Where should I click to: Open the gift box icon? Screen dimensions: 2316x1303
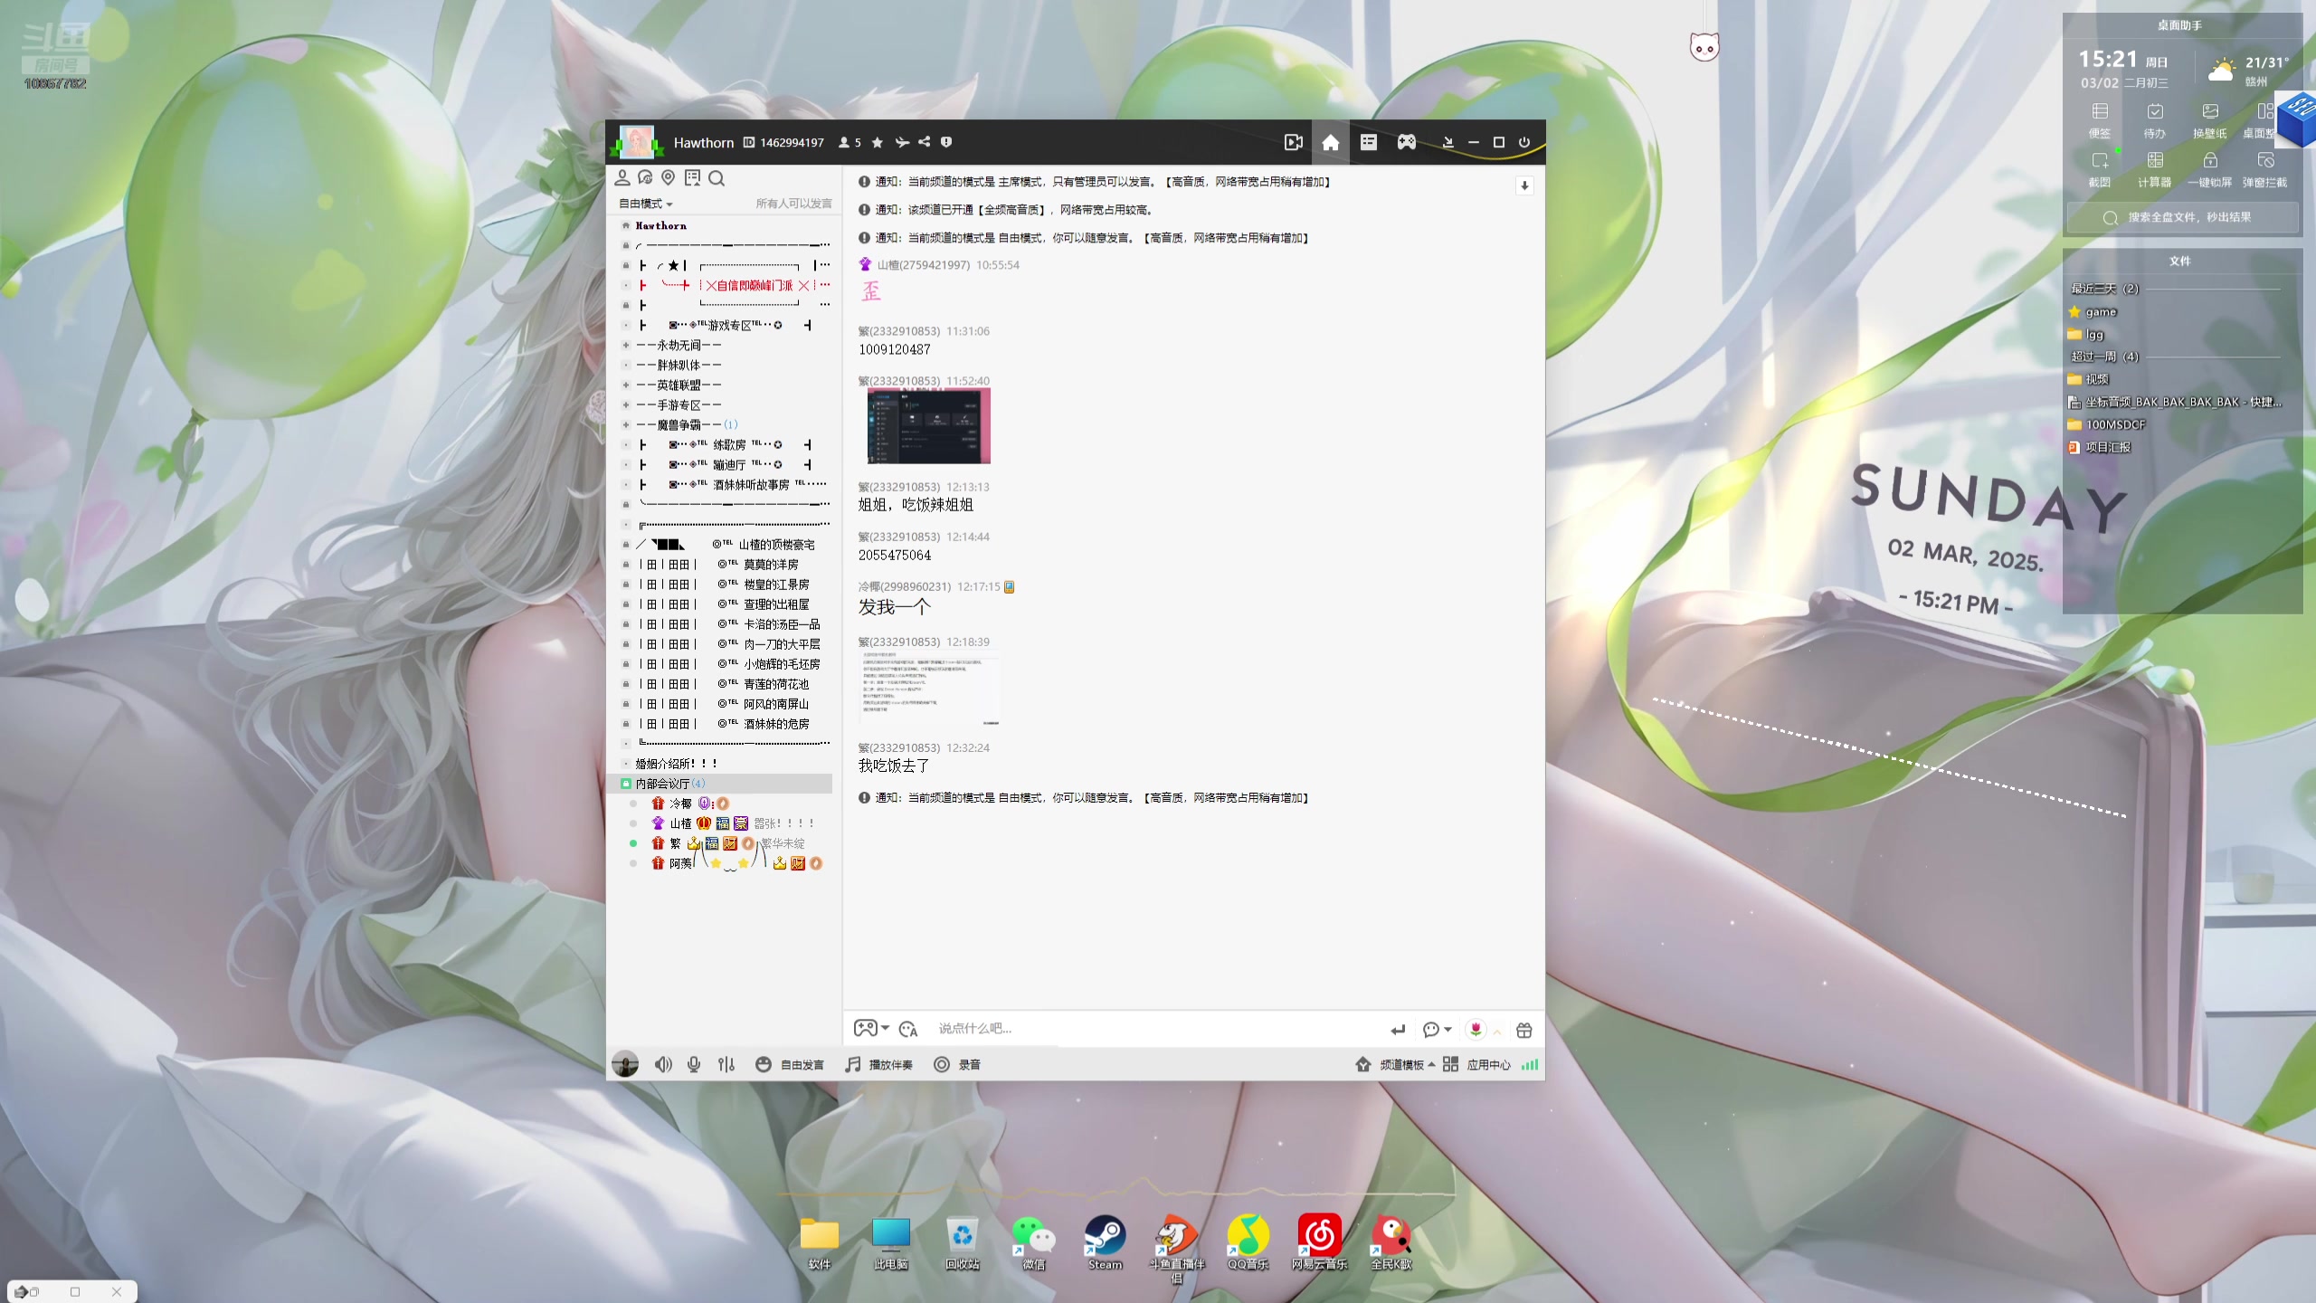click(x=1524, y=1030)
